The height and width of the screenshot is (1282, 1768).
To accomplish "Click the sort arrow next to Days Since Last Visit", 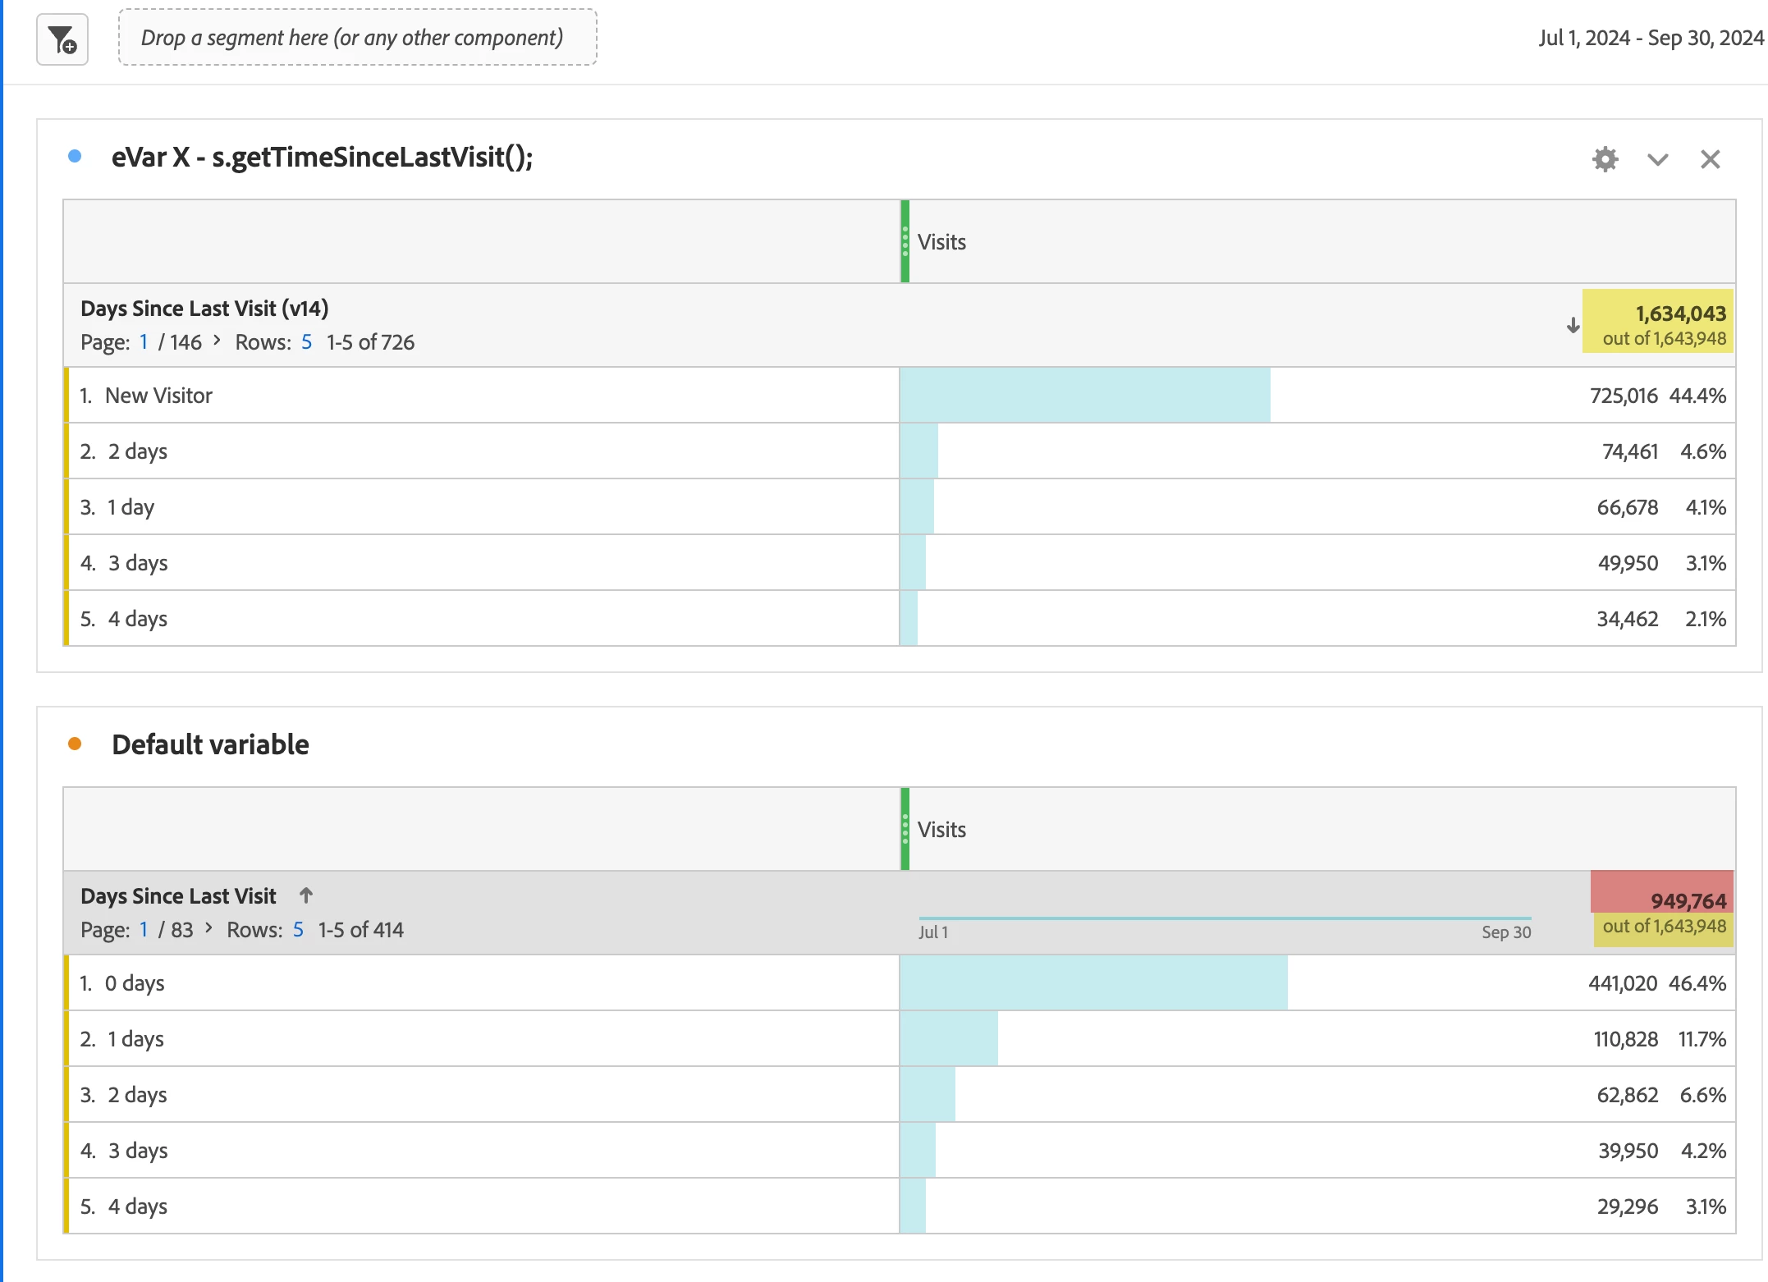I will 306,895.
